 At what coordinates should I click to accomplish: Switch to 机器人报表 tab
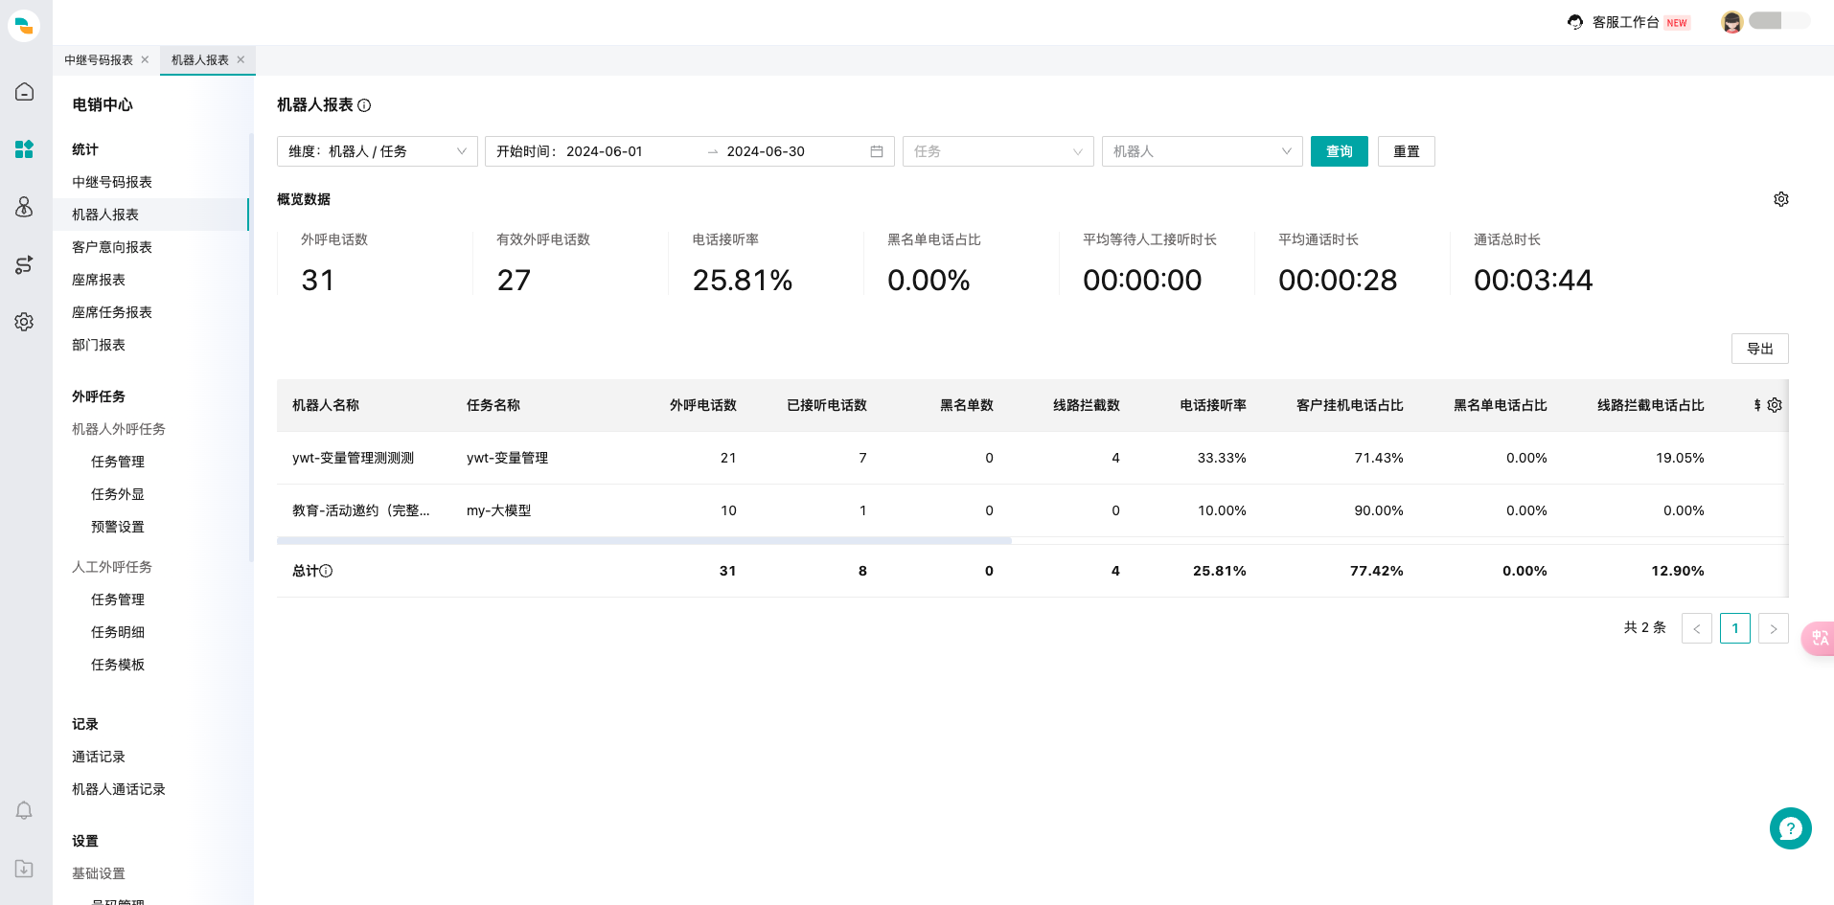point(200,59)
